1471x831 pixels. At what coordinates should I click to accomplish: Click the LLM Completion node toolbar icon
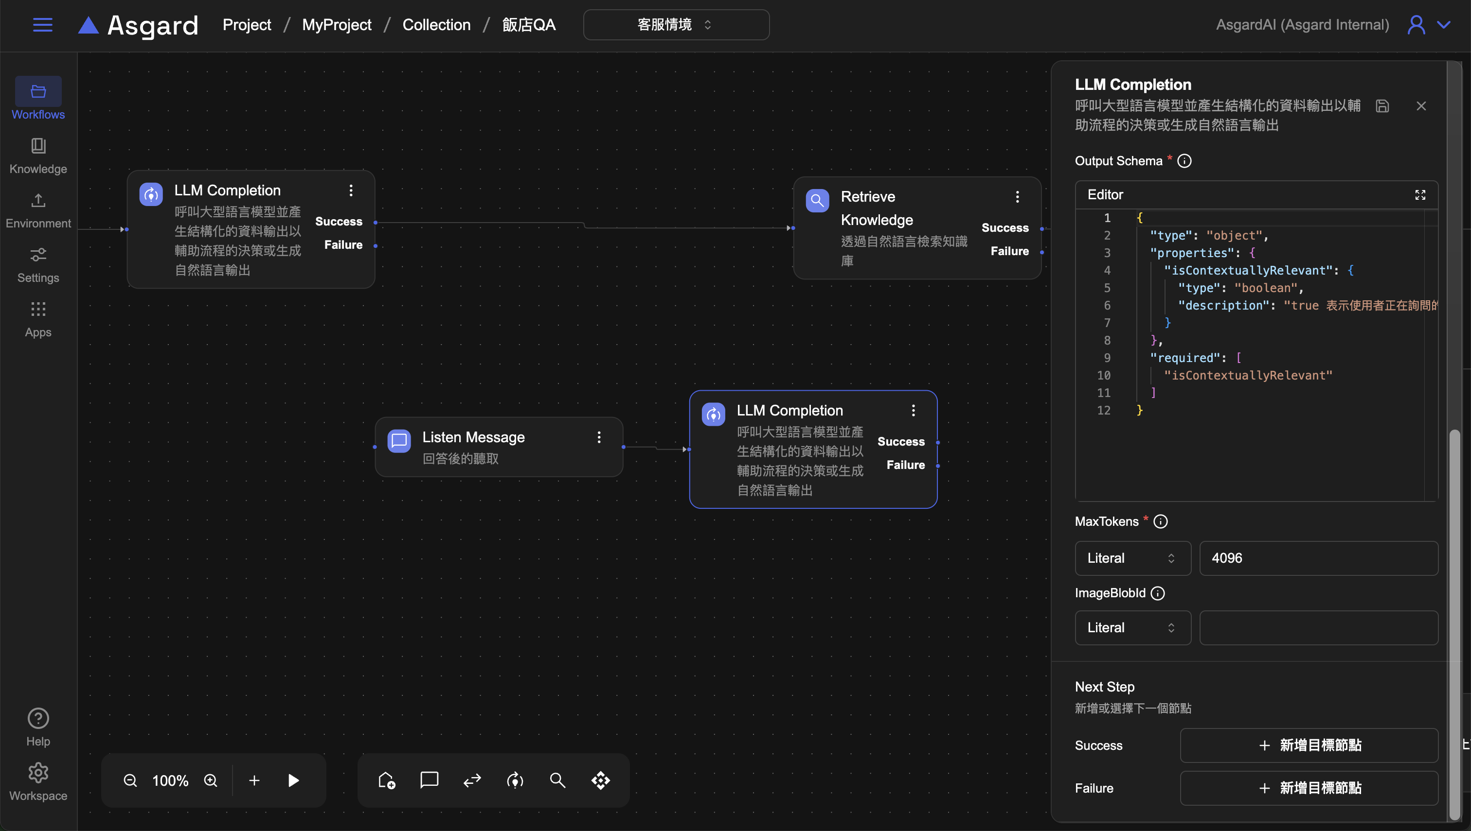515,779
